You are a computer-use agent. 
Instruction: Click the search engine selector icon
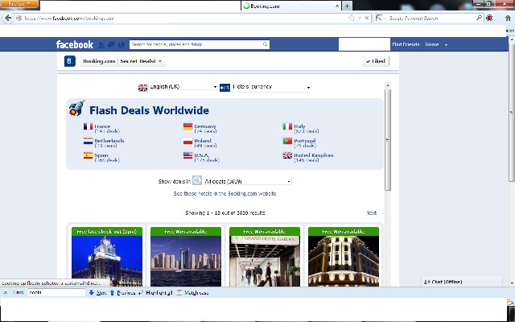coord(379,18)
